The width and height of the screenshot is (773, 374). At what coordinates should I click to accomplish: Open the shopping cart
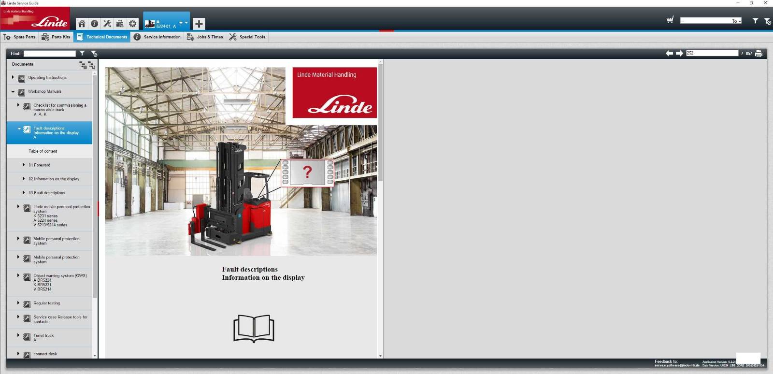coord(670,20)
